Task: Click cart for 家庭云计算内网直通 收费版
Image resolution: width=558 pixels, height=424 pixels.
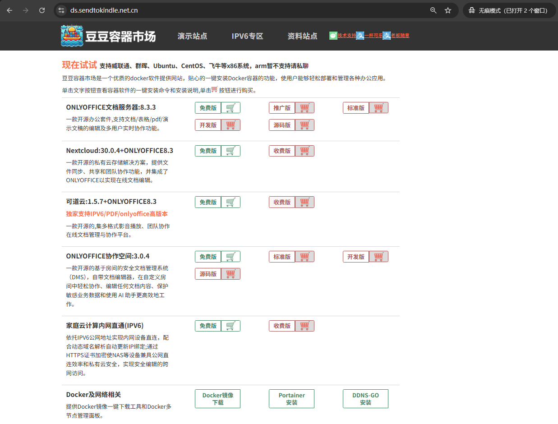Action: point(304,326)
